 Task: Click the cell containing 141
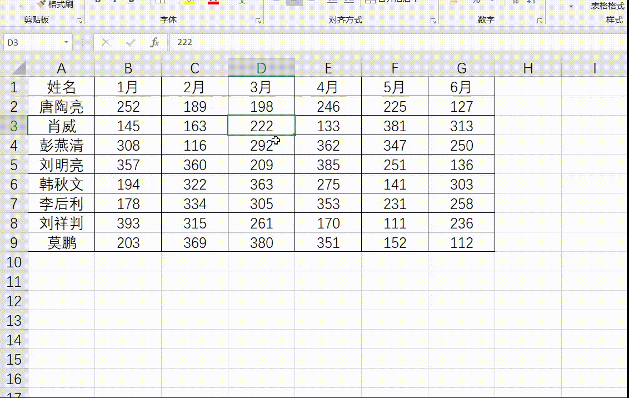[x=395, y=184]
